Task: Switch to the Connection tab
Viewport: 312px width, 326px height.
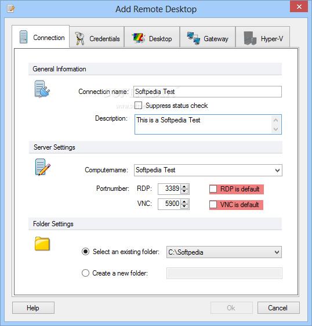Action: tap(41, 37)
